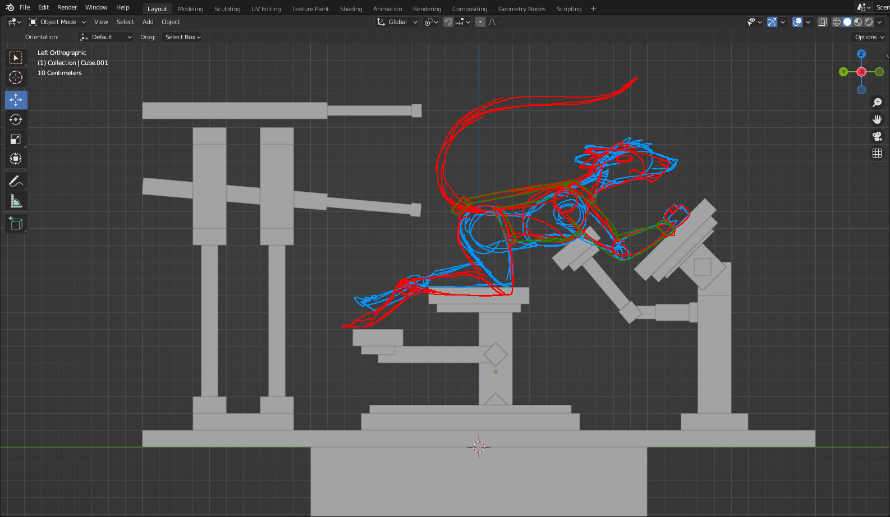
Task: Choose the Annotate pencil tool
Action: coord(16,182)
